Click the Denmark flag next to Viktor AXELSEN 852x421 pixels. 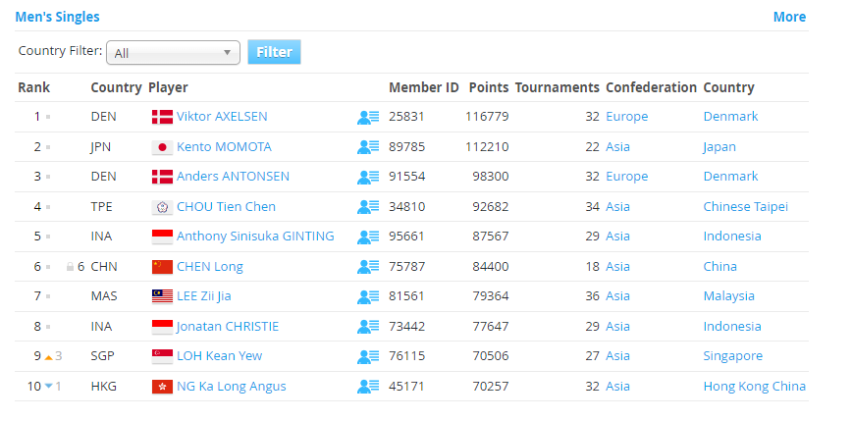(x=162, y=117)
